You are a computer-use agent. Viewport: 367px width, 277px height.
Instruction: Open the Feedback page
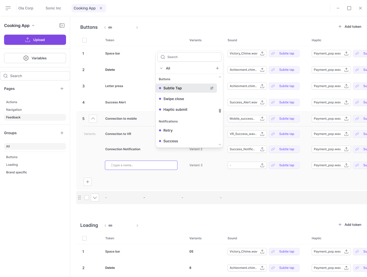(x=35, y=117)
